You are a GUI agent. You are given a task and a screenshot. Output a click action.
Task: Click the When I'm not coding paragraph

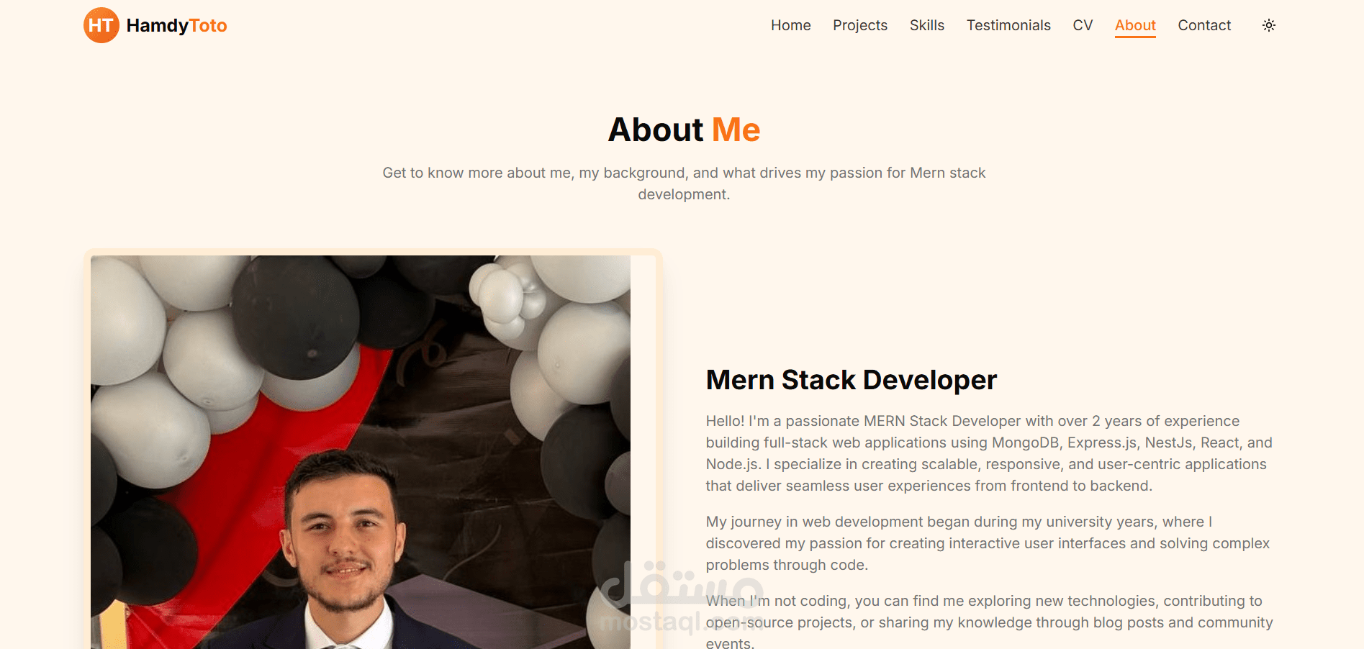(x=989, y=620)
